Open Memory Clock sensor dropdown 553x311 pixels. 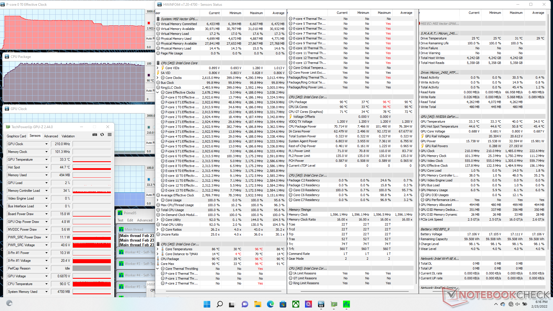point(46,152)
